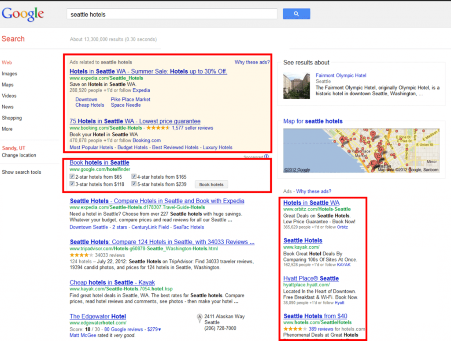Viewport: 451px width, 341px height.
Task: Open Luxury Hotels link
Action: (218, 147)
